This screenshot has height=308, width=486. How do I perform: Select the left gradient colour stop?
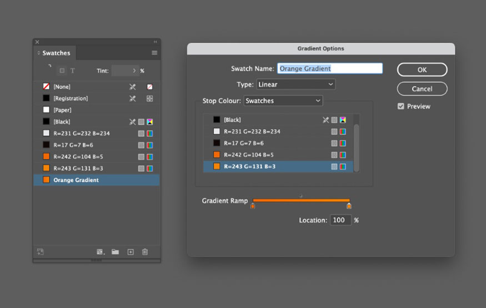(253, 206)
